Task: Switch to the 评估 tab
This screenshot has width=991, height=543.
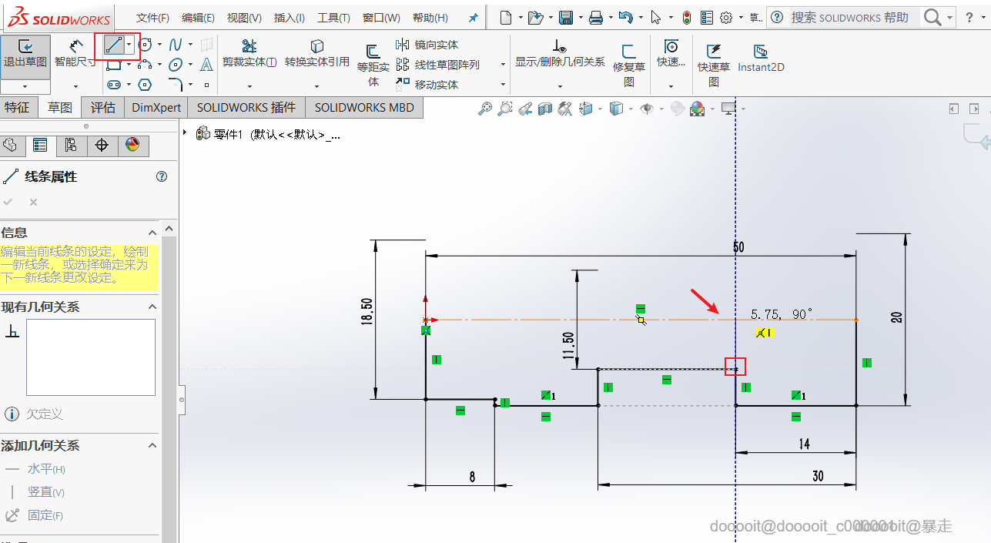Action: 102,108
